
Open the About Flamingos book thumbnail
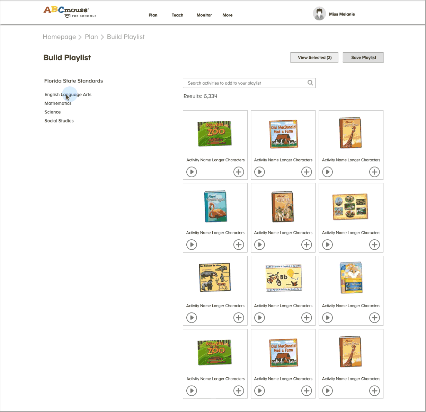tap(215, 206)
